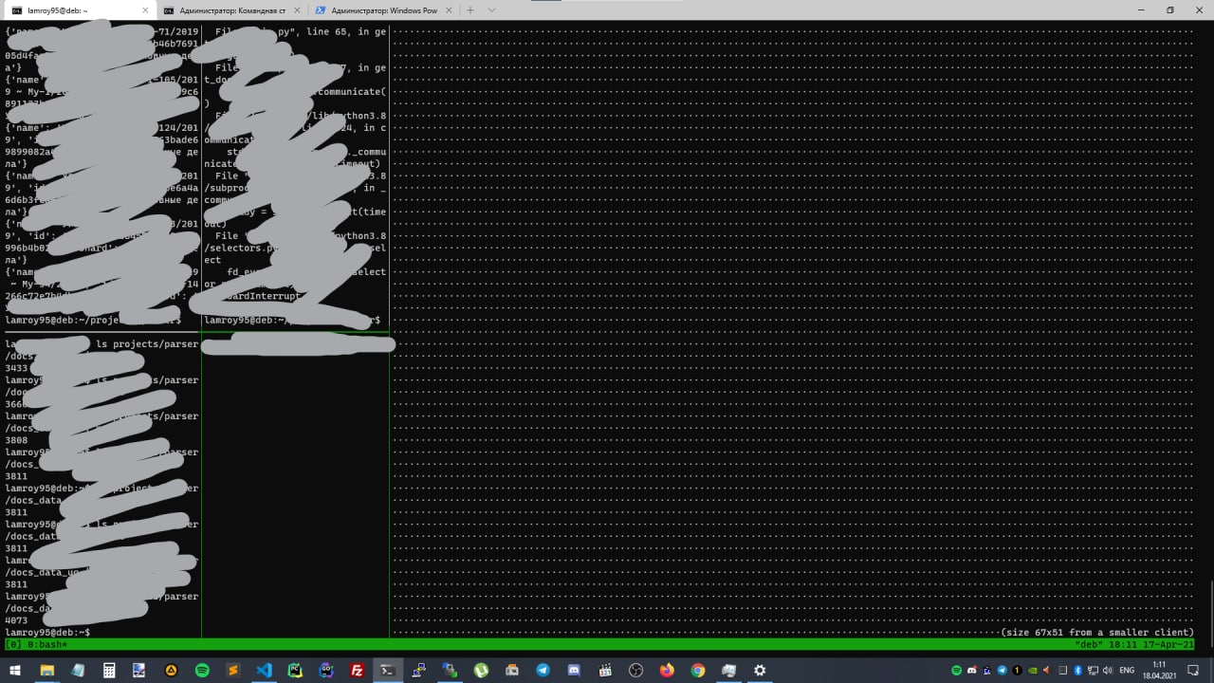Open Telegram from the taskbar
Image resolution: width=1214 pixels, height=683 pixels.
pyautogui.click(x=543, y=670)
